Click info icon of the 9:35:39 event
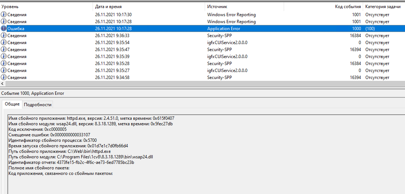The height and width of the screenshot is (194, 405). (4, 57)
